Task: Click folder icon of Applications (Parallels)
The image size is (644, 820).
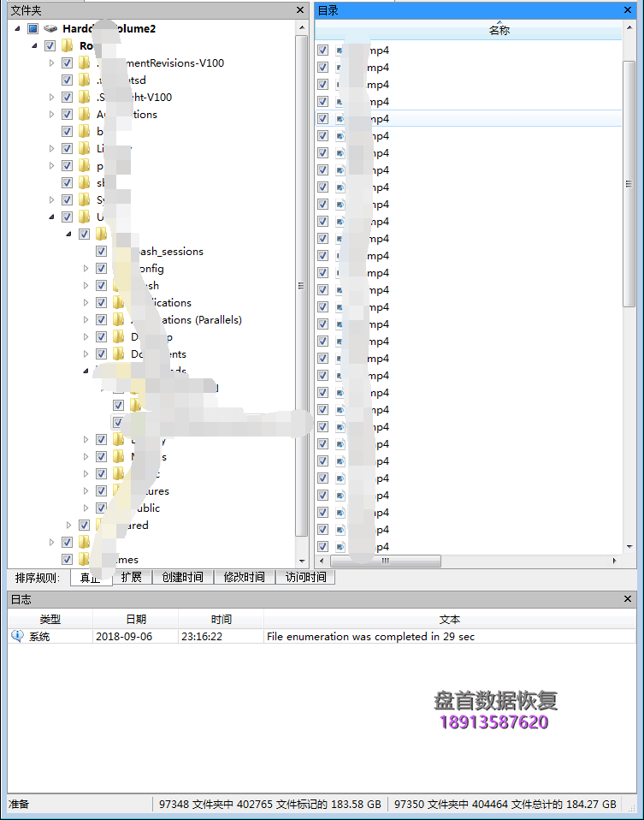Action: pyautogui.click(x=119, y=319)
